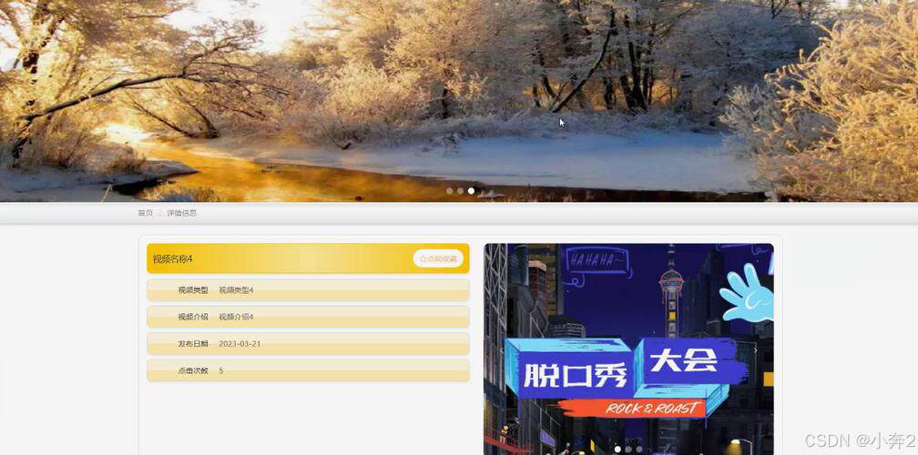Click the 发布日期 label
This screenshot has width=918, height=455.
193,344
